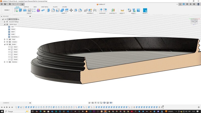This screenshot has height=113, width=201.
Task: Expand the Origin folder
Action: point(5,39)
